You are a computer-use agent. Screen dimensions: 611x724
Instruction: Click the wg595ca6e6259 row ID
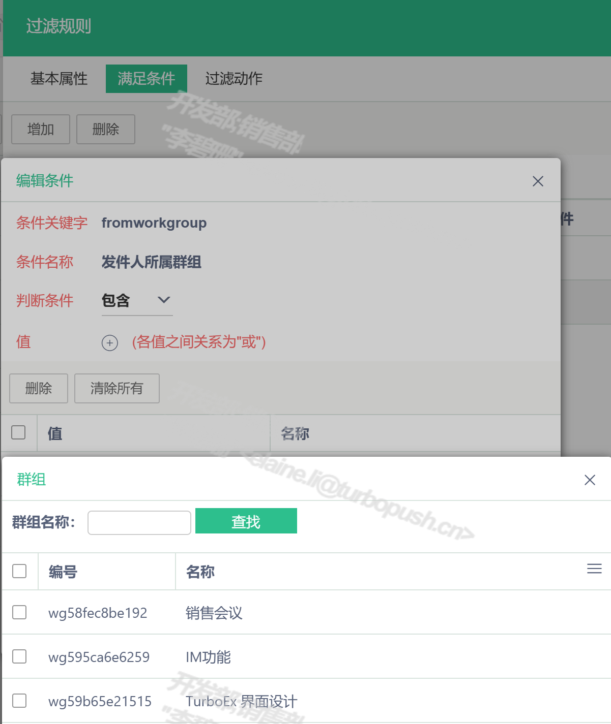(x=99, y=657)
